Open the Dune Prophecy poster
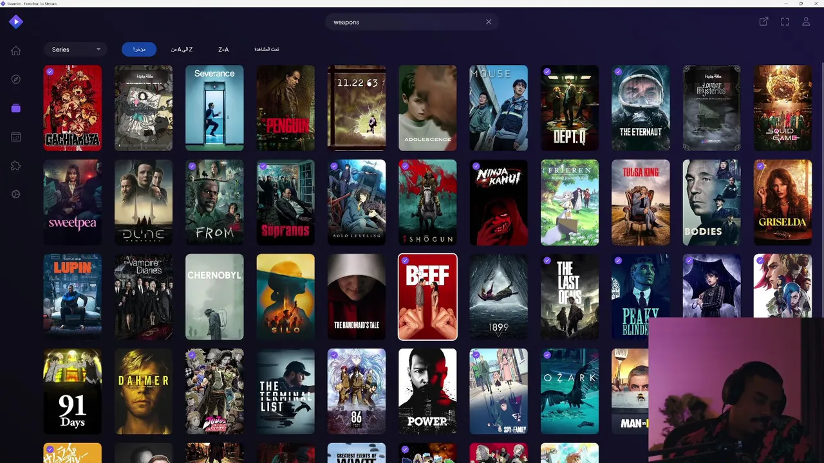This screenshot has width=824, height=463. click(144, 203)
